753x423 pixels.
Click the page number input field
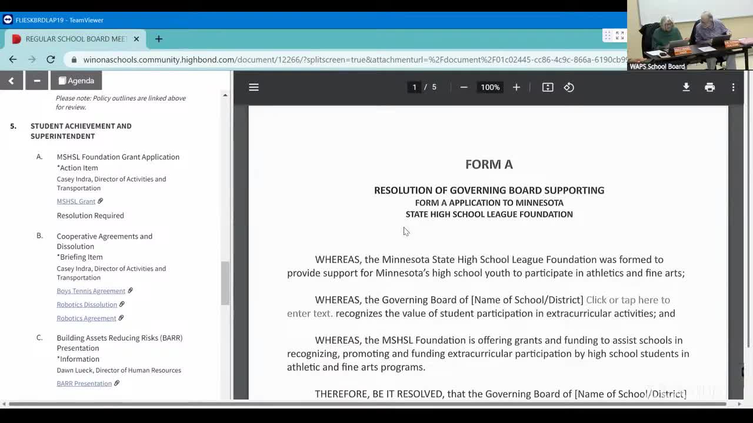(415, 87)
